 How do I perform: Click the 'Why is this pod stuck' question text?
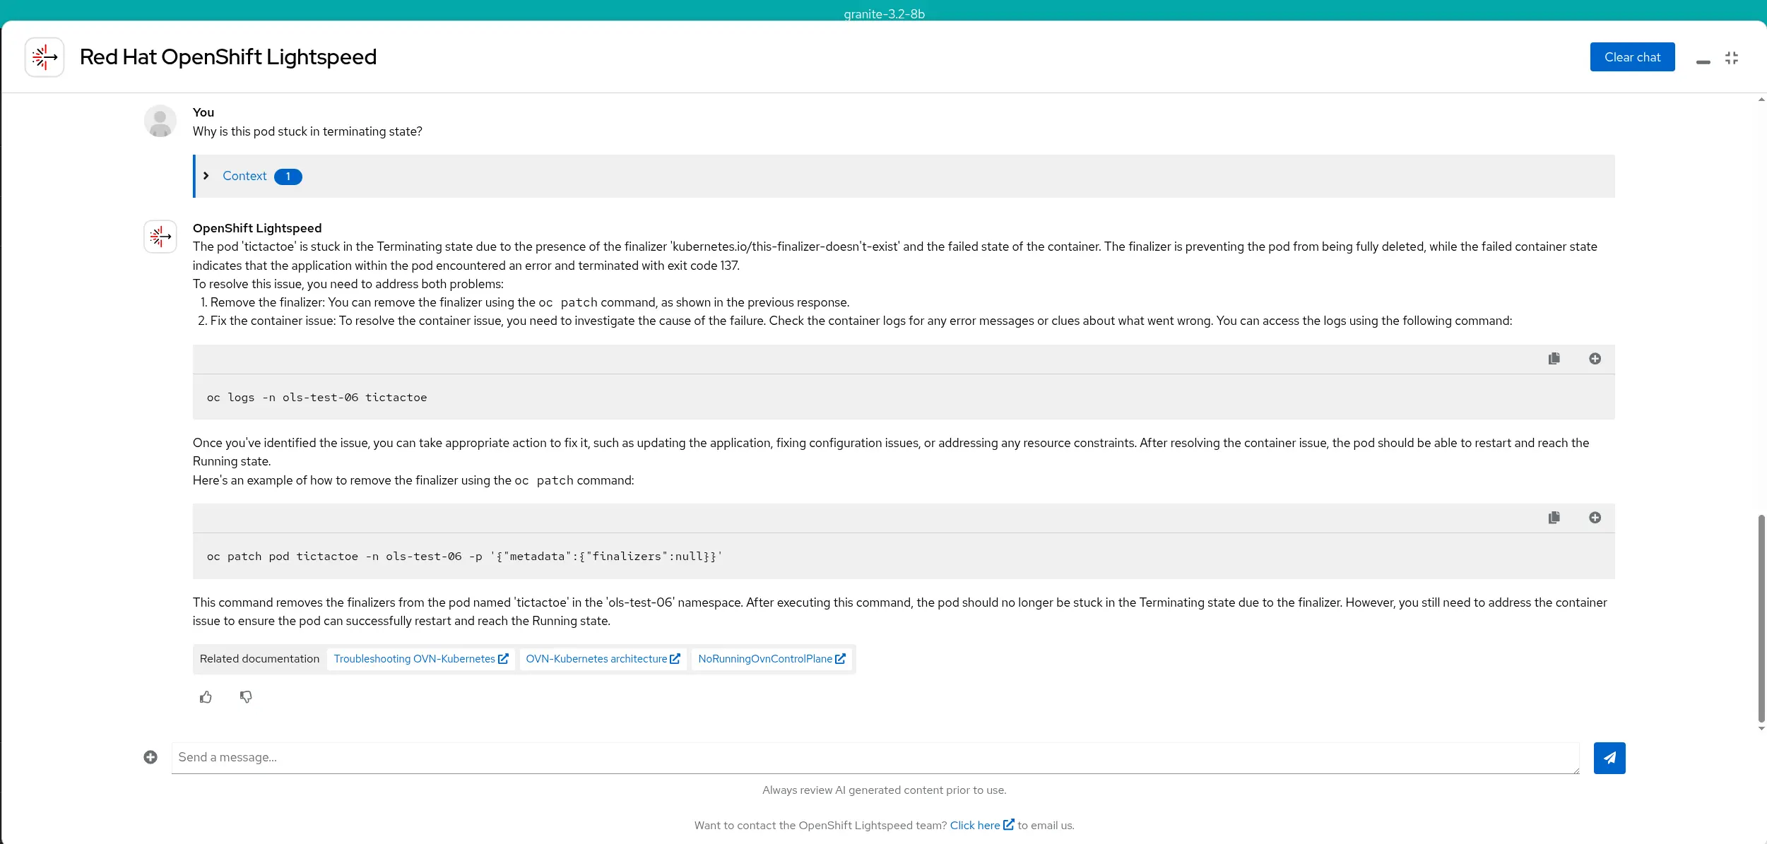(307, 131)
